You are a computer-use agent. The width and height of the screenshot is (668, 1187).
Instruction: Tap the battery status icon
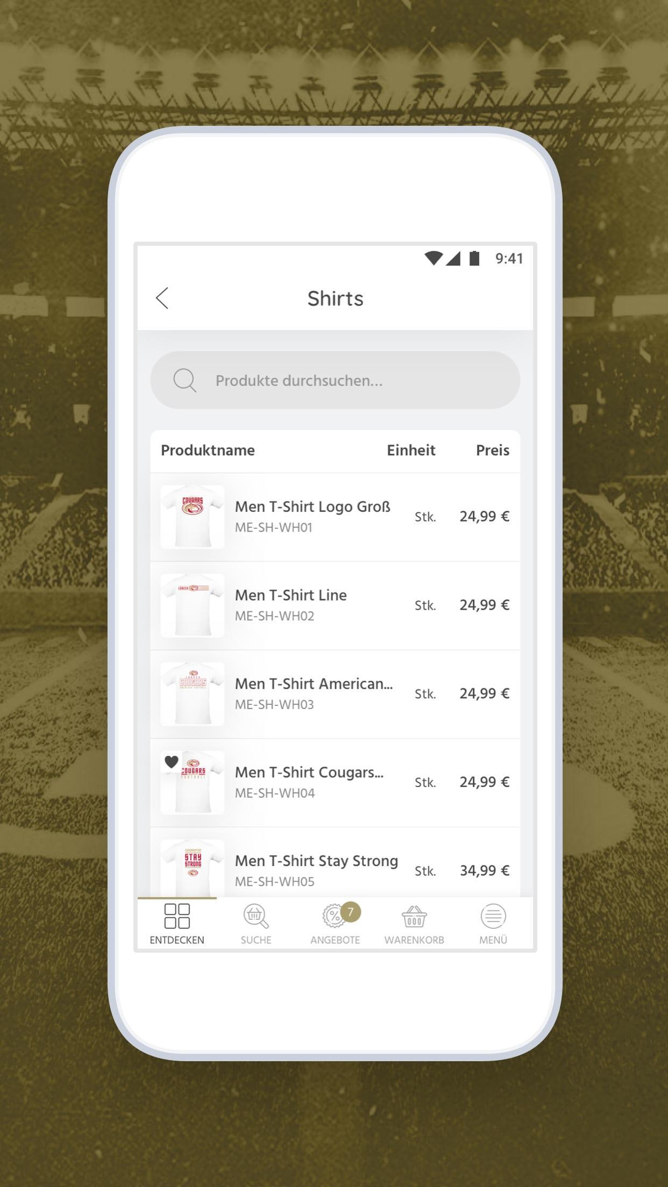(x=474, y=258)
